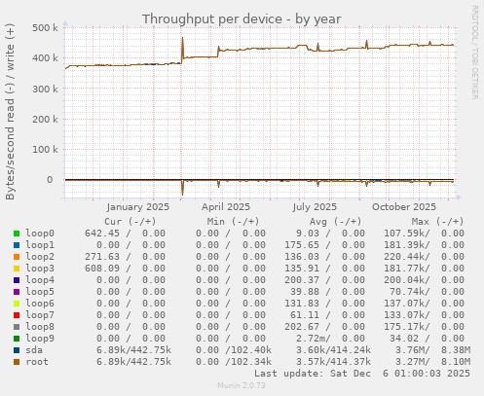Select the root legend label

coord(37,362)
